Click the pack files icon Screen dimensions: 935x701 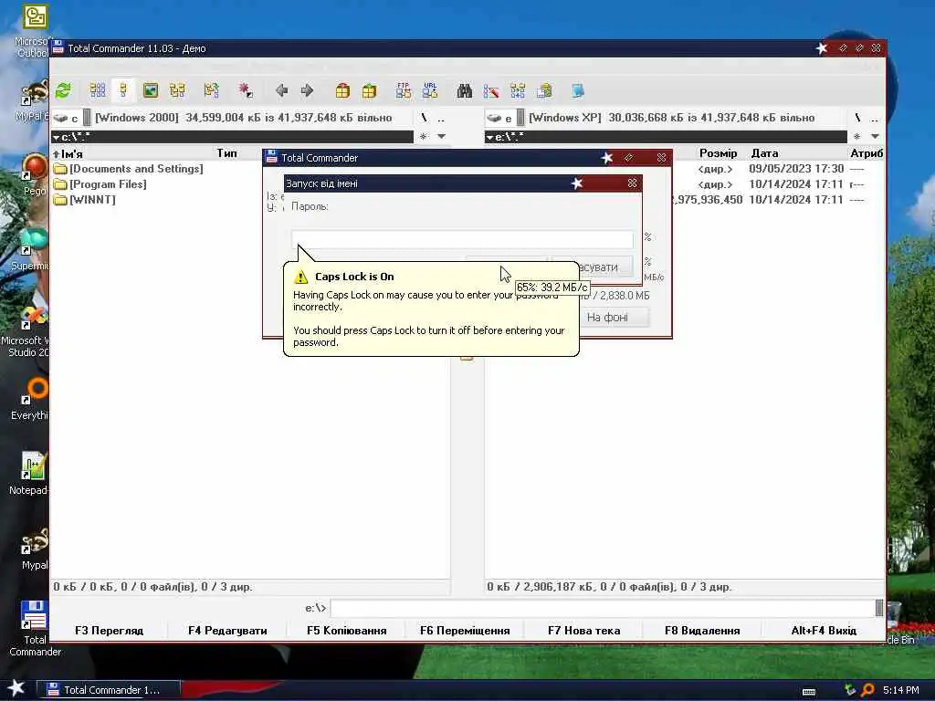[x=342, y=90]
